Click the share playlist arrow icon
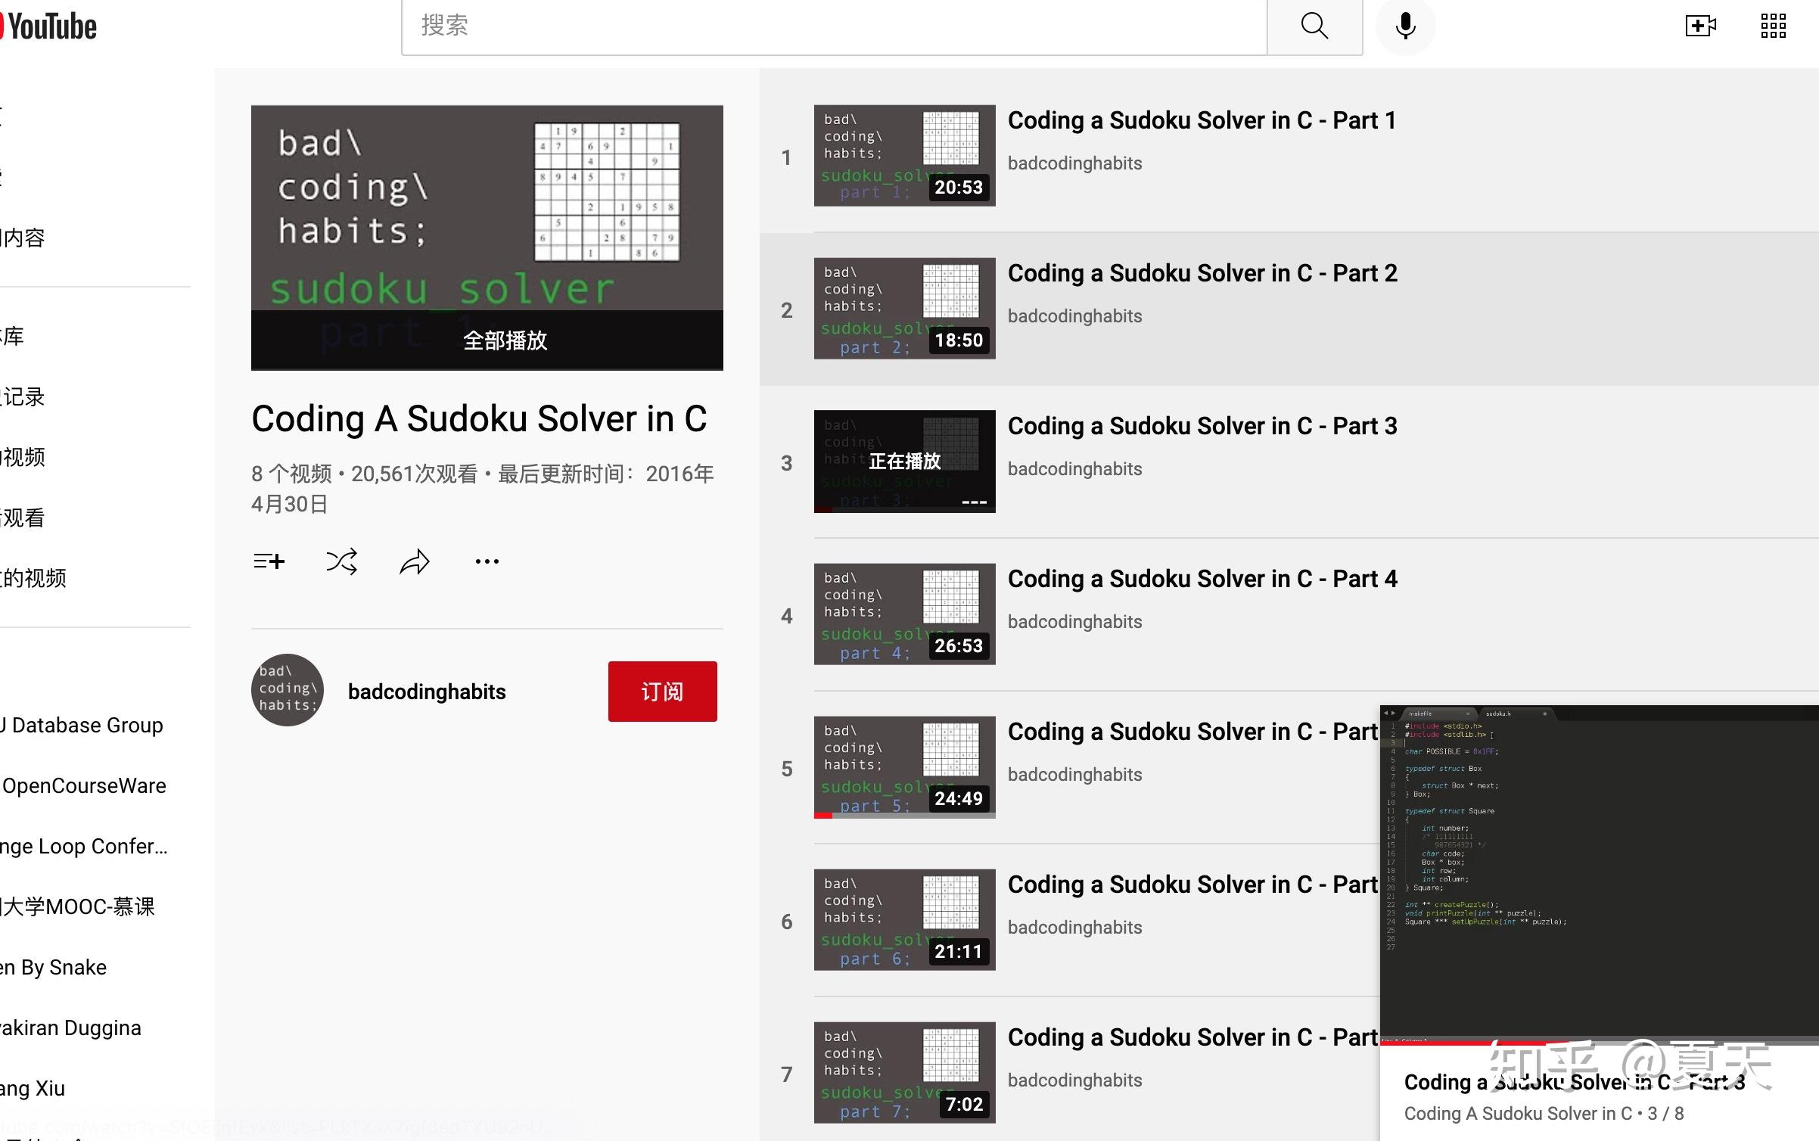 coord(414,561)
